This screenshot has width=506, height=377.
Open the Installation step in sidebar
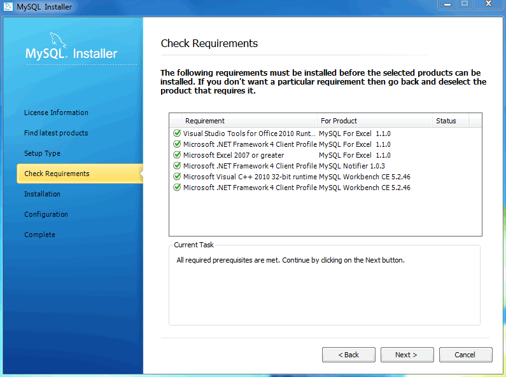(x=42, y=194)
